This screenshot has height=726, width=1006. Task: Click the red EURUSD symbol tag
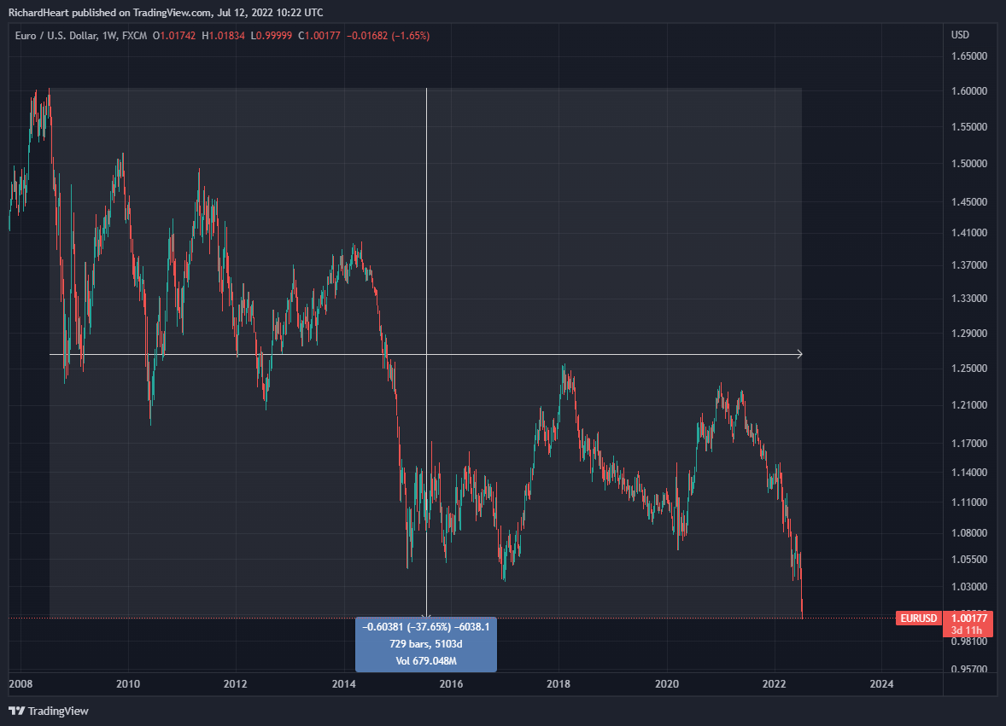click(919, 619)
